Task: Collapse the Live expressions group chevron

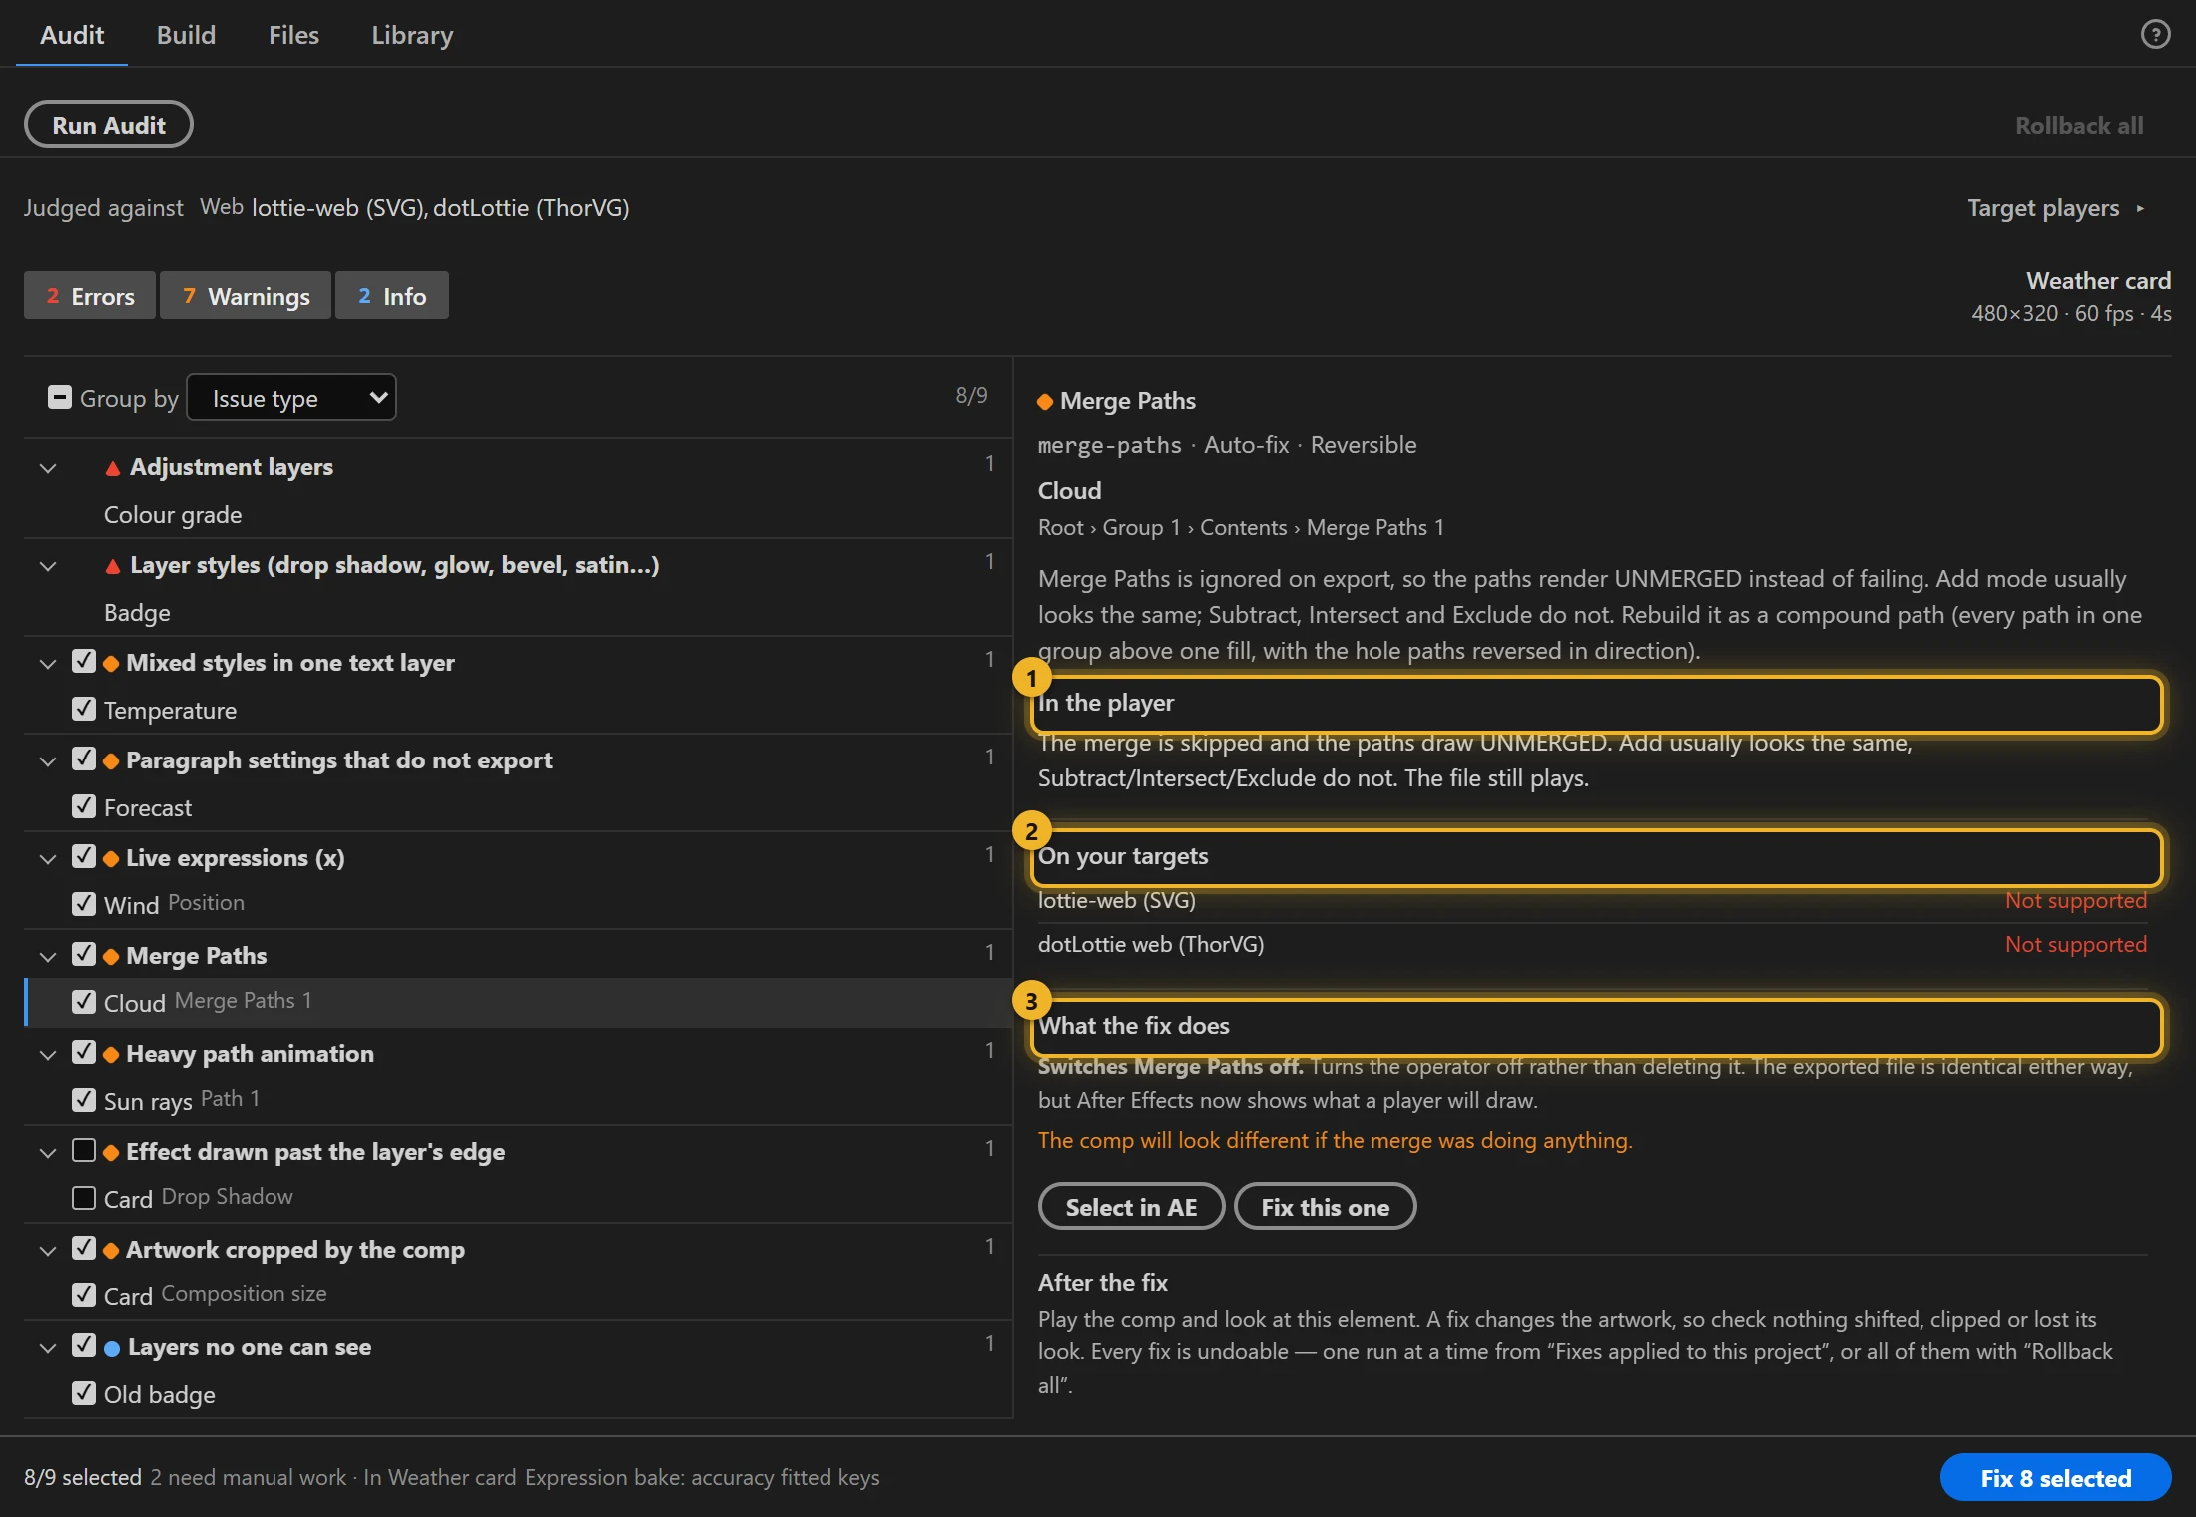Action: 47,859
